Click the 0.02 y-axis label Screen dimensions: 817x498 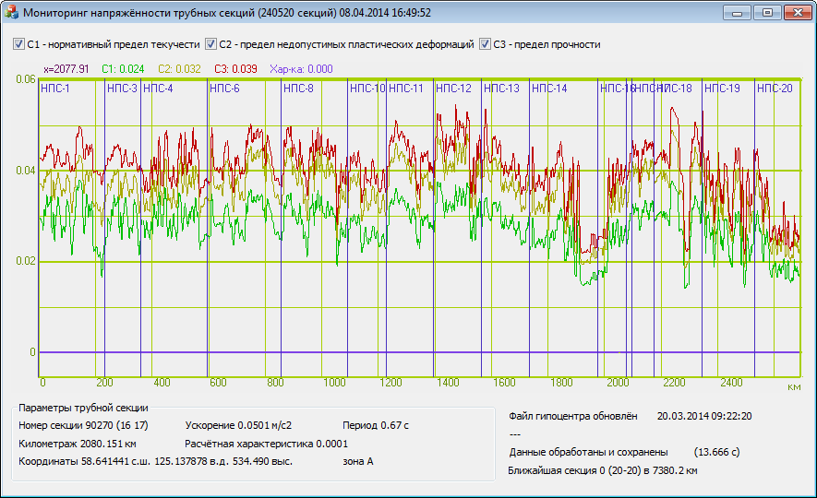click(26, 261)
